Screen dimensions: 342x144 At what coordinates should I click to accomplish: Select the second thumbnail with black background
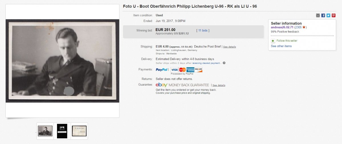click(62, 131)
